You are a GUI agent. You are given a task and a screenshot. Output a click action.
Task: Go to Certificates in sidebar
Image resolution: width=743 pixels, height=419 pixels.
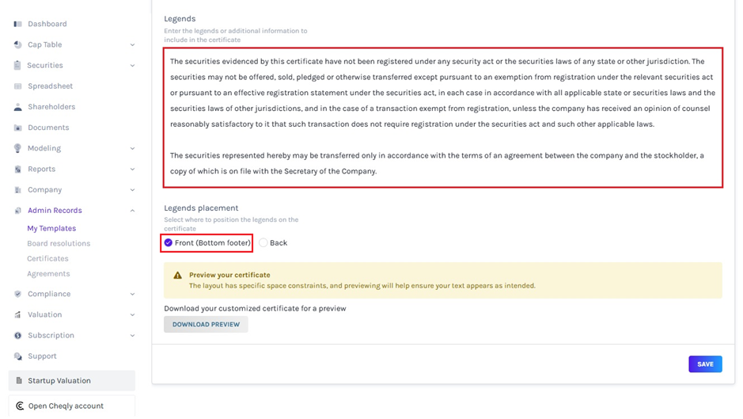tap(47, 258)
